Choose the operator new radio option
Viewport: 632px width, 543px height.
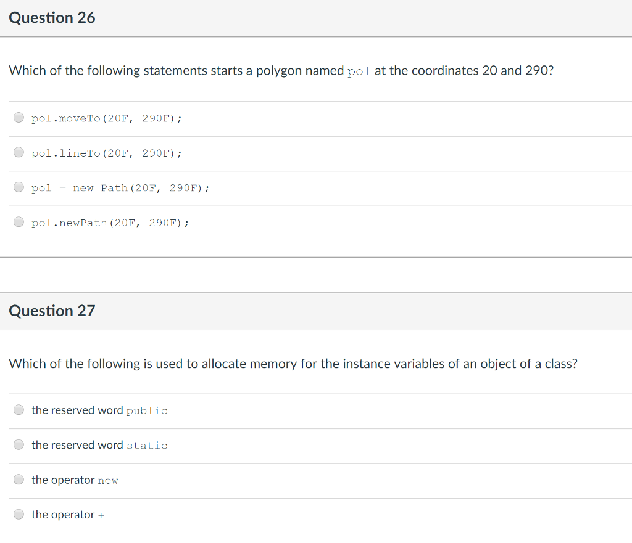pos(19,480)
